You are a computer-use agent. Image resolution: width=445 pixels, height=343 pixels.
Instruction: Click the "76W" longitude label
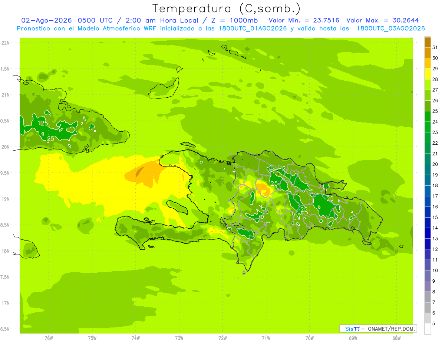(x=49, y=338)
